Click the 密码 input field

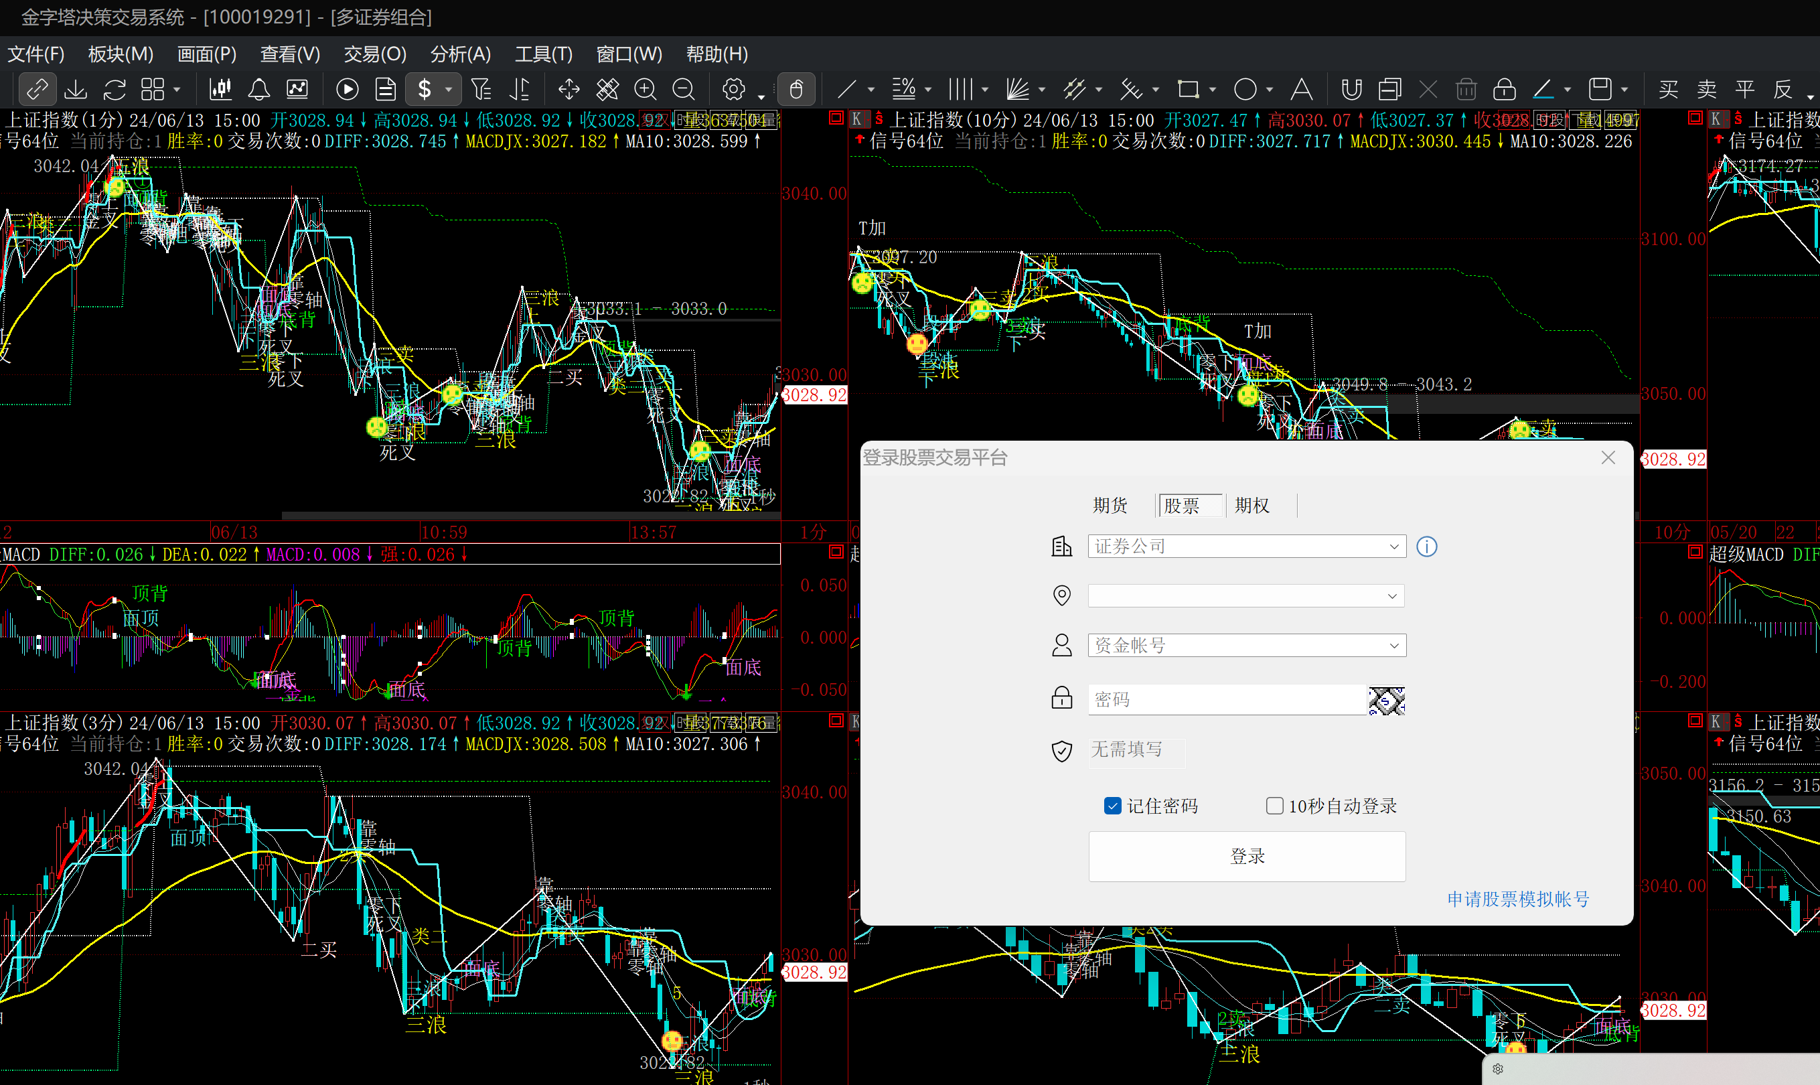coord(1227,700)
